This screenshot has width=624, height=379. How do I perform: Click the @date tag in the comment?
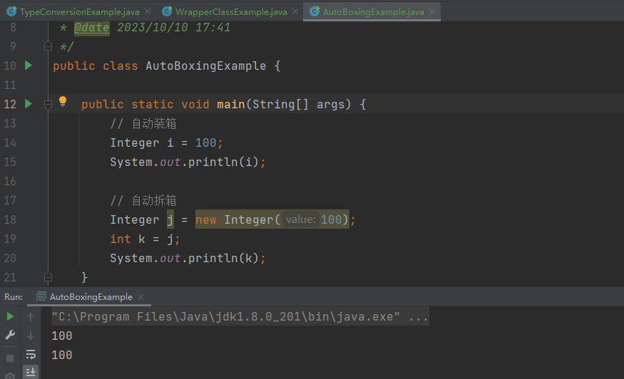(91, 28)
